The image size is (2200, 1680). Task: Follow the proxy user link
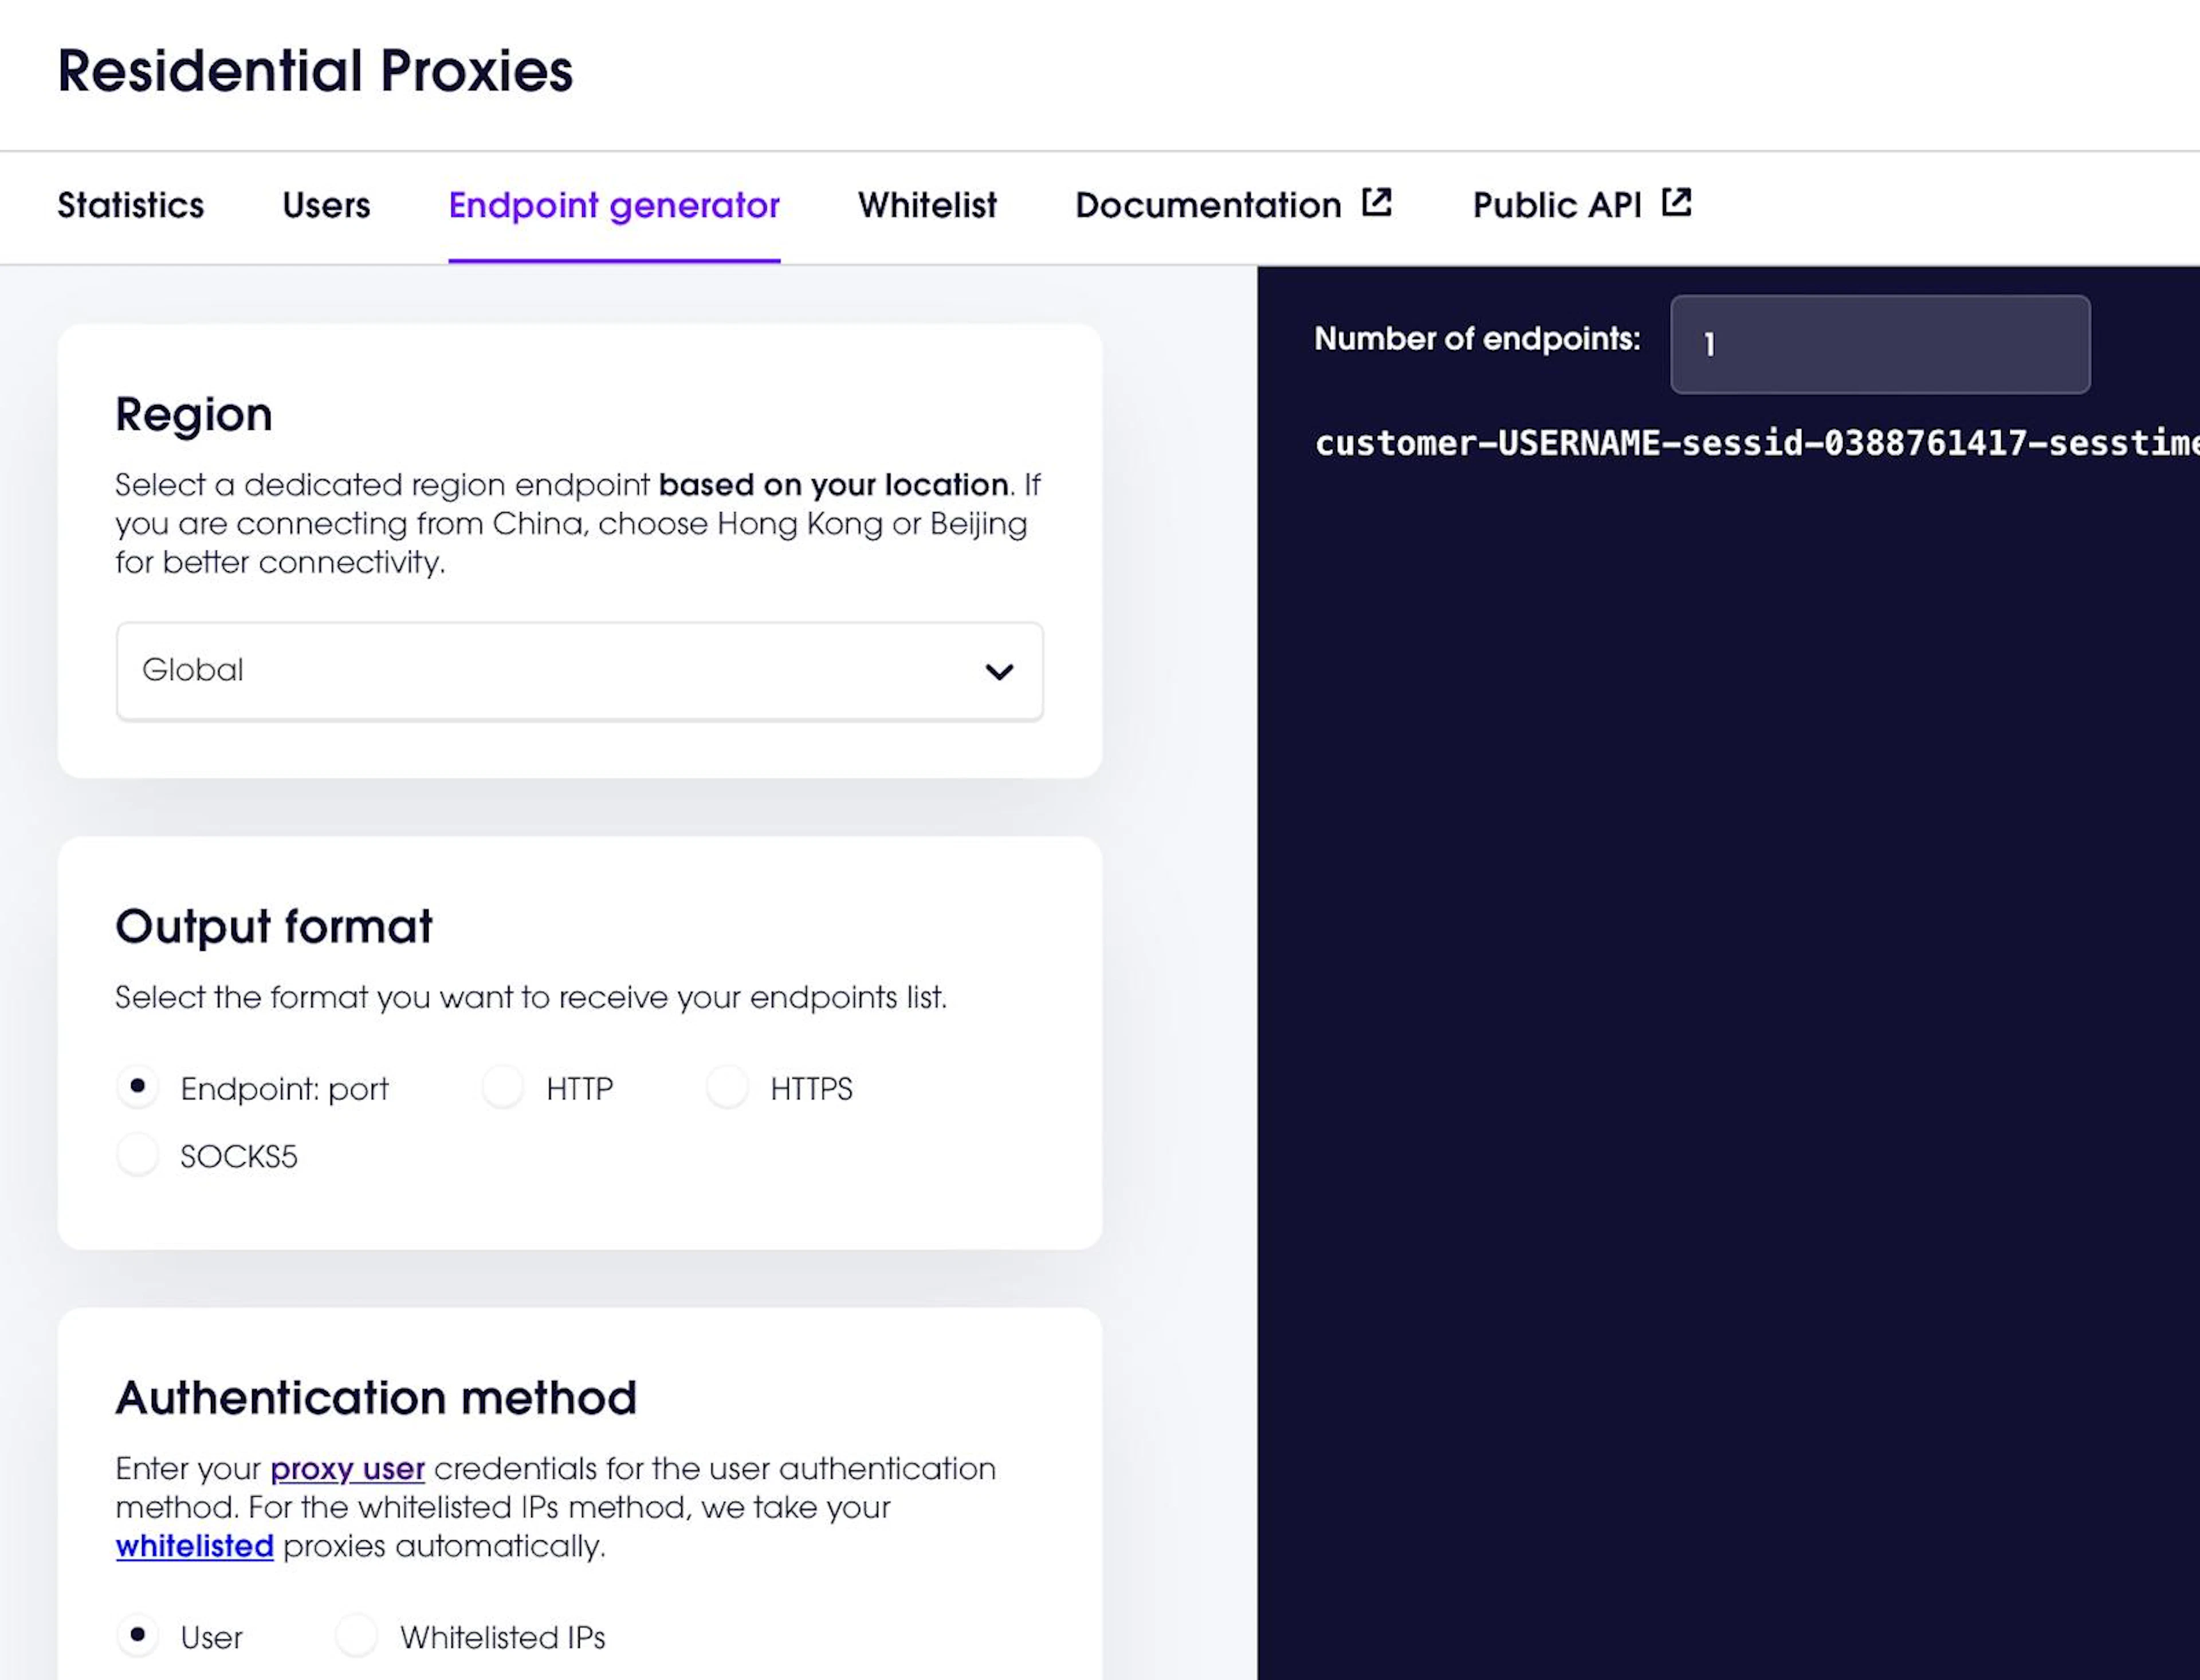pyautogui.click(x=348, y=1469)
